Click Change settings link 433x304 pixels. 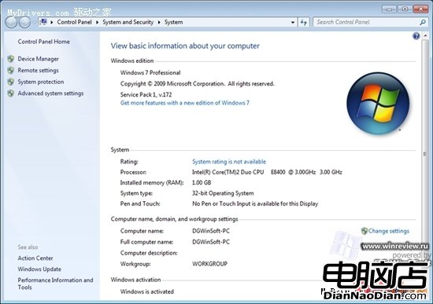389,231
